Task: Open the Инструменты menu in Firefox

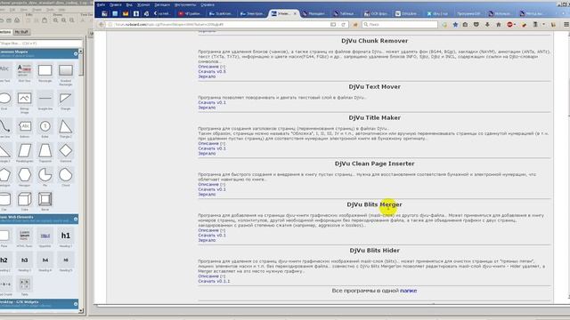Action: coord(185,5)
